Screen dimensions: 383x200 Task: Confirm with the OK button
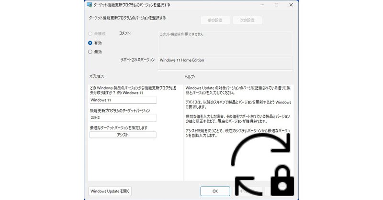tap(215, 191)
